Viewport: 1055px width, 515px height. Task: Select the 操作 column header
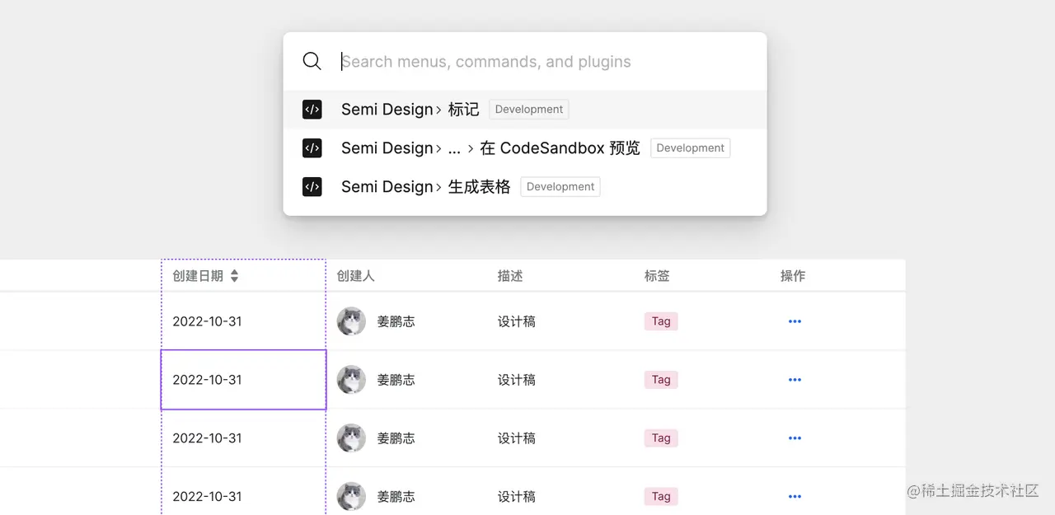[793, 276]
